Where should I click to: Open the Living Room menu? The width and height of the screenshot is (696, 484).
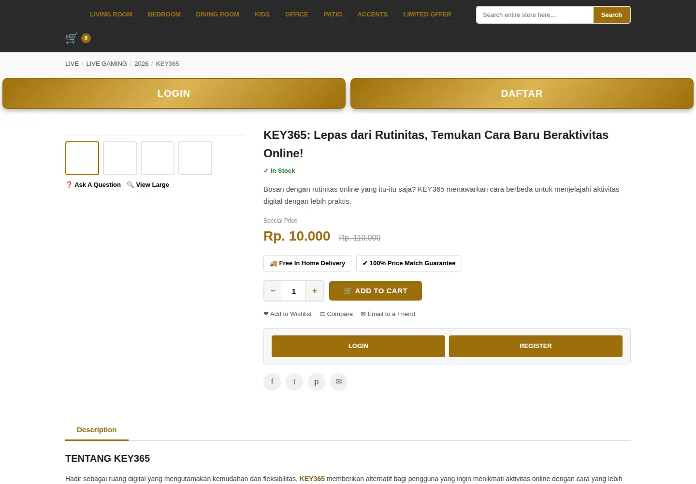[111, 15]
